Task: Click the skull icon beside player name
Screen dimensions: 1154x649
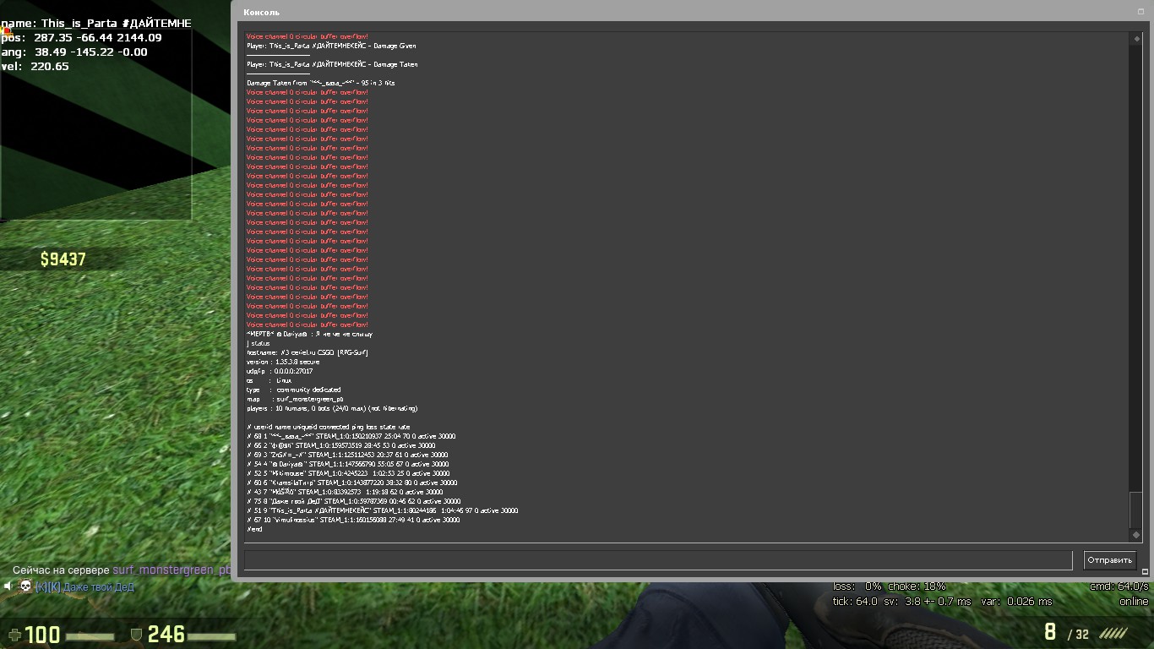Action: click(x=25, y=586)
